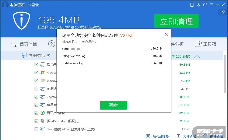Click the 文件清理 icon at bottom
228x140 pixels.
tap(178, 136)
